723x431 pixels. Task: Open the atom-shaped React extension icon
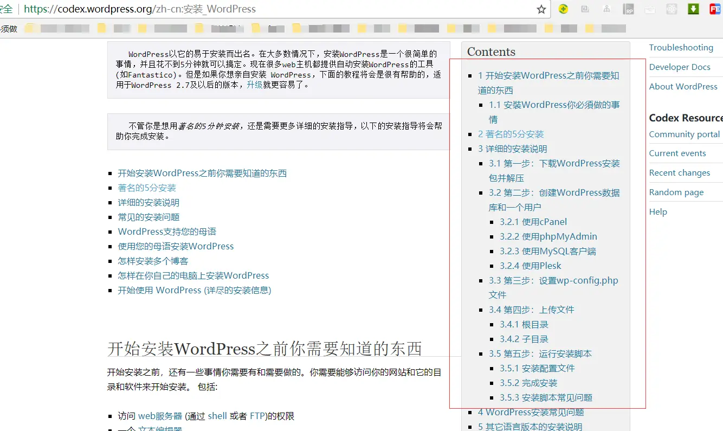click(x=672, y=9)
